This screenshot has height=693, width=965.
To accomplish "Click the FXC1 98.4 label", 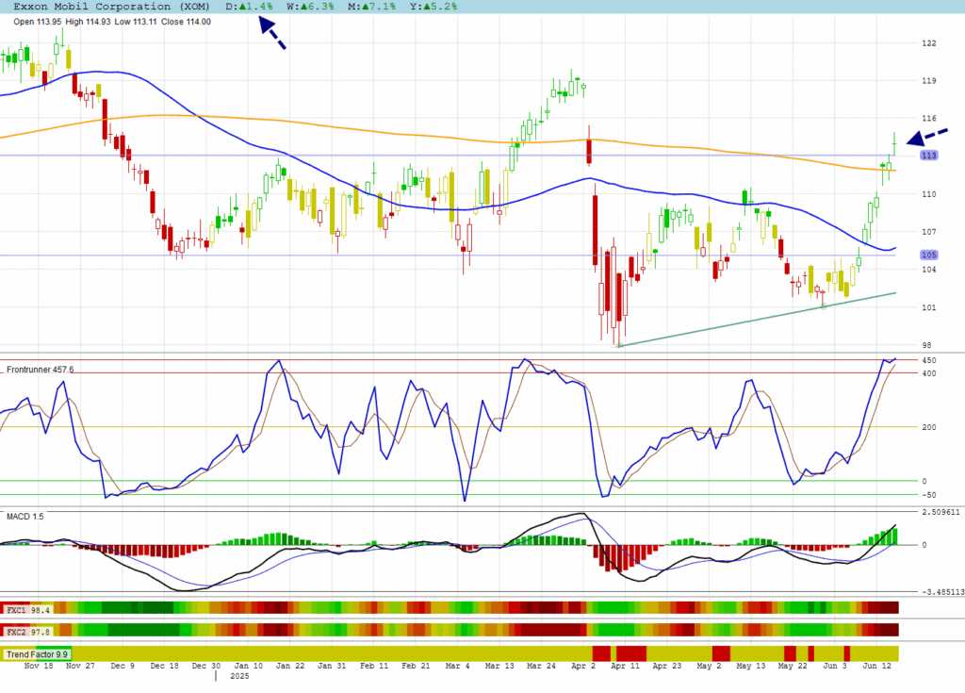I will (x=28, y=610).
